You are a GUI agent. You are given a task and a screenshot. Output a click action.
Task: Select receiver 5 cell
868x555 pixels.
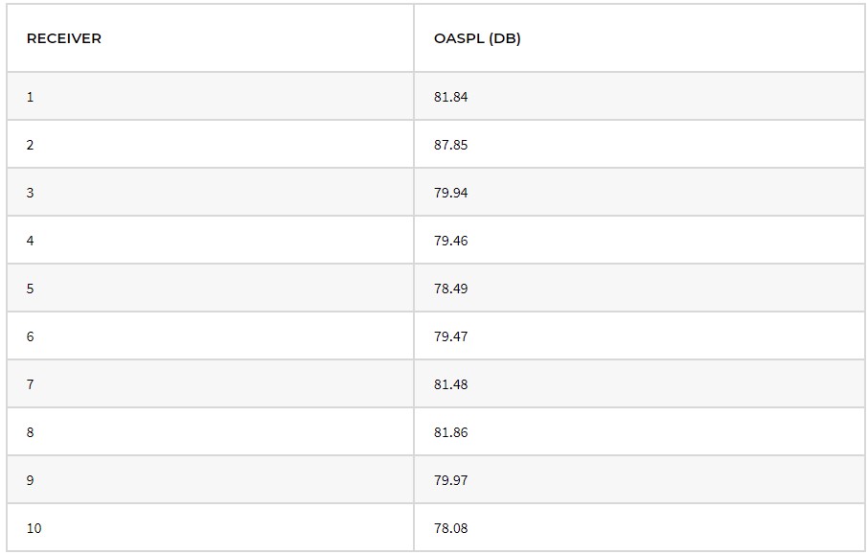point(211,288)
